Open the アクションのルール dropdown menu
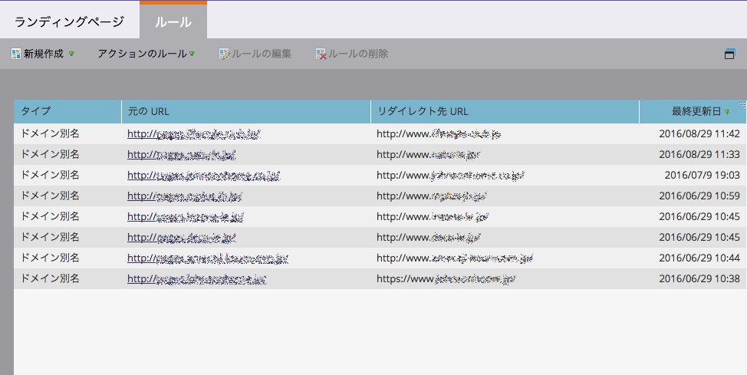 point(146,54)
